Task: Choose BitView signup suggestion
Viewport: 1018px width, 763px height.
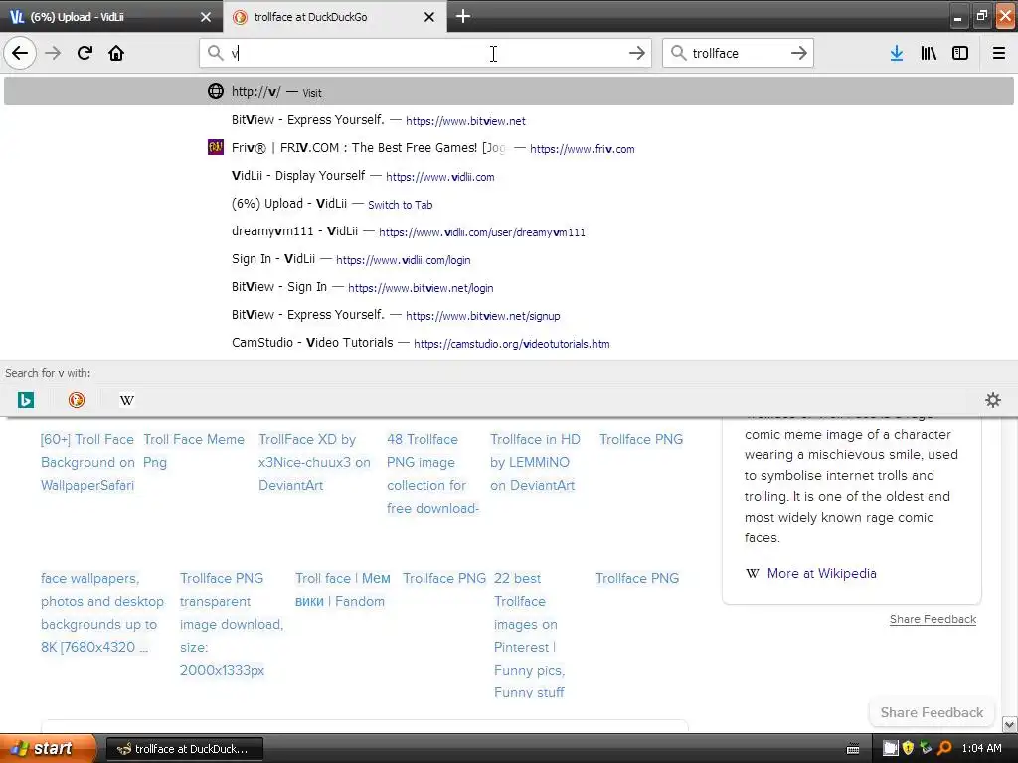Action: click(508, 315)
